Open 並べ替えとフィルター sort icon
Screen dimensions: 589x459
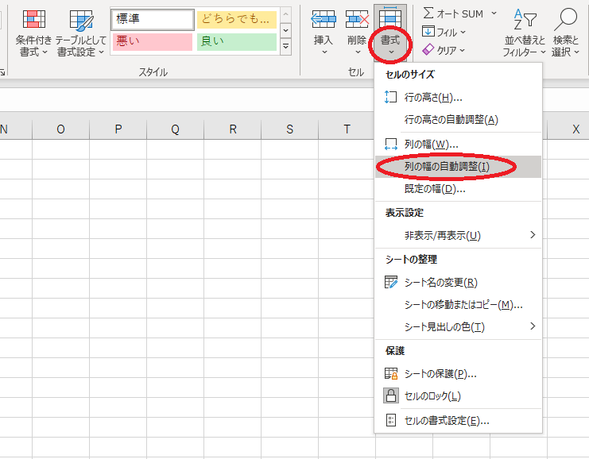pyautogui.click(x=525, y=20)
